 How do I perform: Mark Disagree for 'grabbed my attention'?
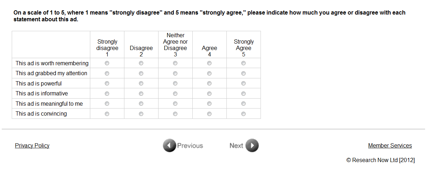coord(141,73)
